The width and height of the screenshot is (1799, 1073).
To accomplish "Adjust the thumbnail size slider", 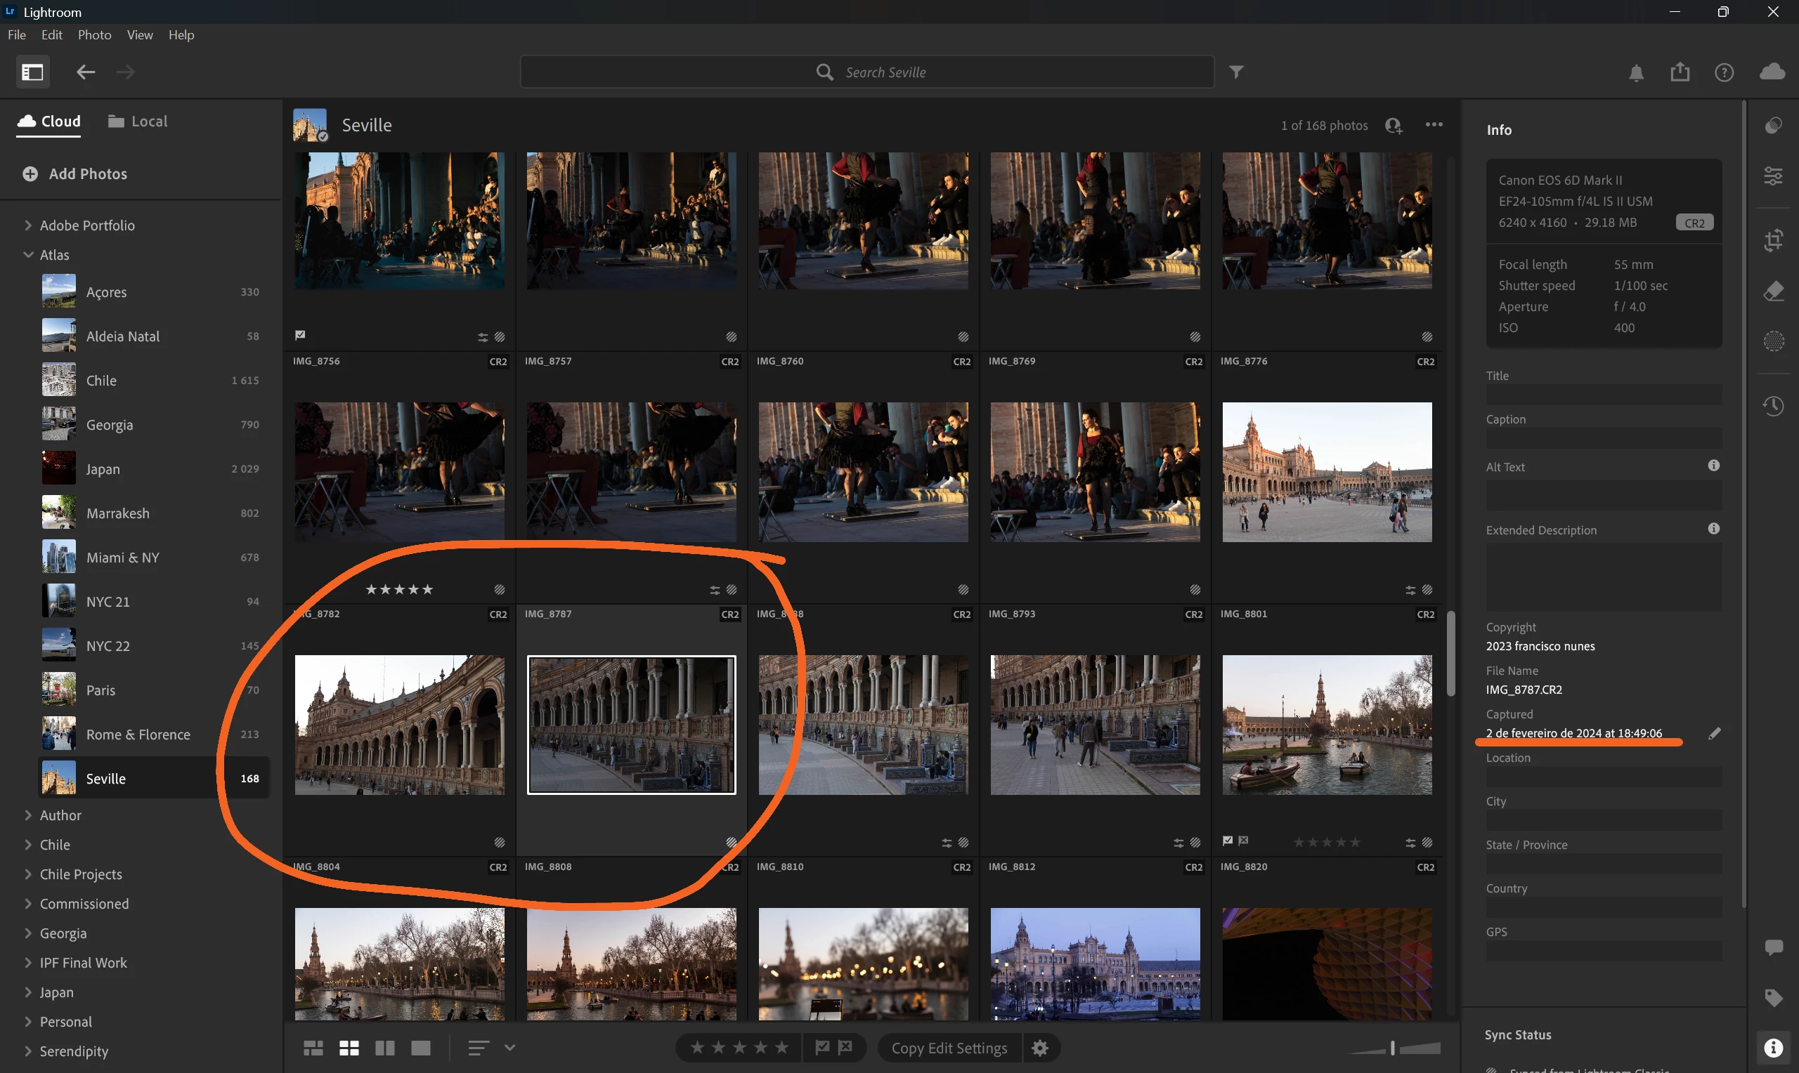I will pyautogui.click(x=1393, y=1048).
